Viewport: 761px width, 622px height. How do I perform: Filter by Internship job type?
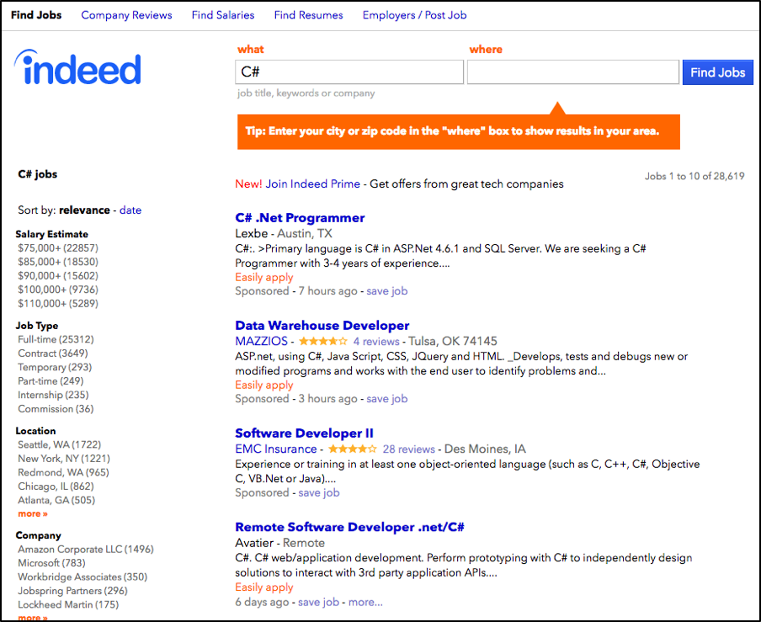pyautogui.click(x=53, y=395)
